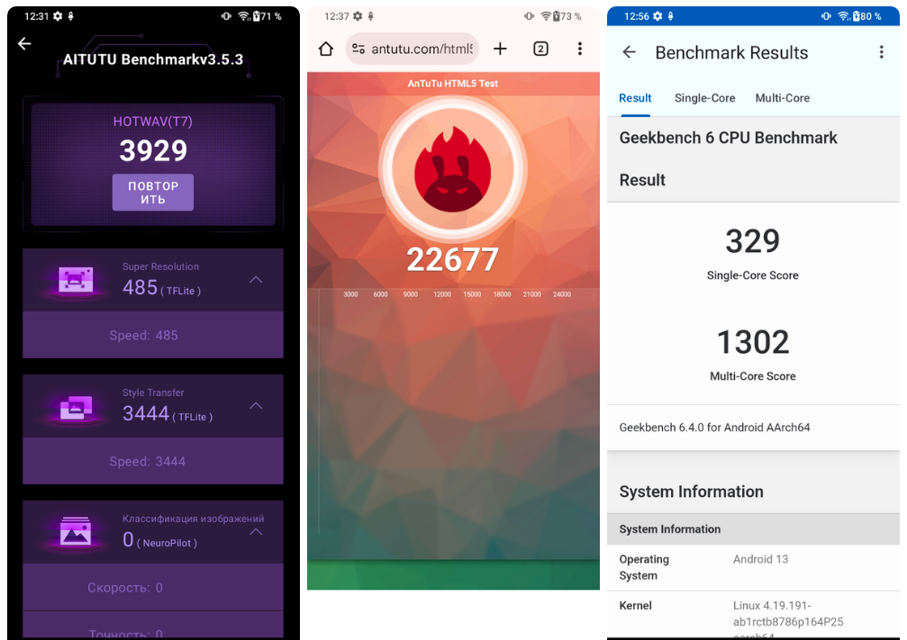The height and width of the screenshot is (640, 907).
Task: Click the 24000 mark on score scale
Action: click(x=562, y=294)
